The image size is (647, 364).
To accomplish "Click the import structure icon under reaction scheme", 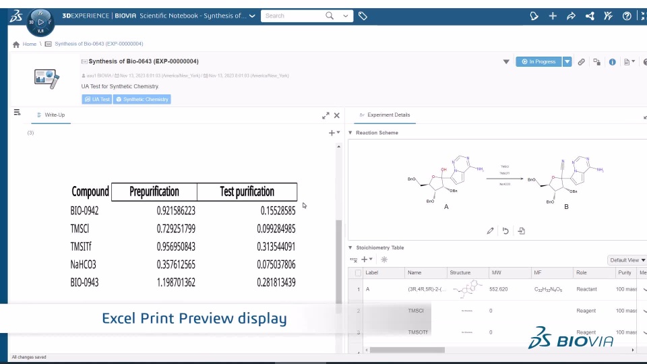I will pos(522,231).
